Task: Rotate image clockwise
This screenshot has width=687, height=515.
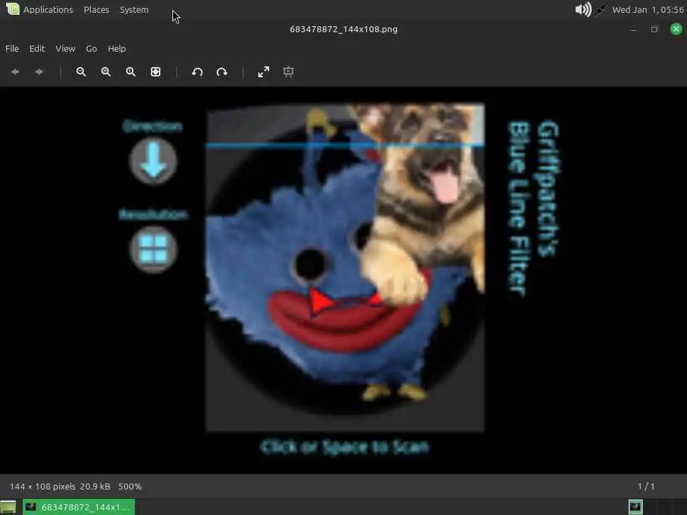Action: (x=222, y=72)
